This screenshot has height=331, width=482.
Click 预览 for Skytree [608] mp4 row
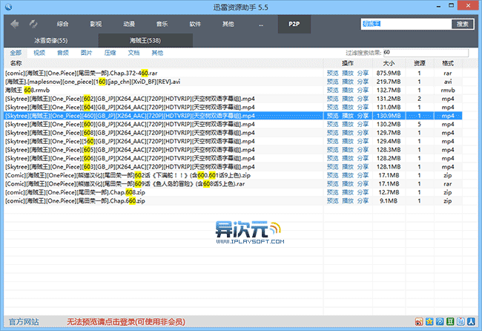pyautogui.click(x=333, y=133)
